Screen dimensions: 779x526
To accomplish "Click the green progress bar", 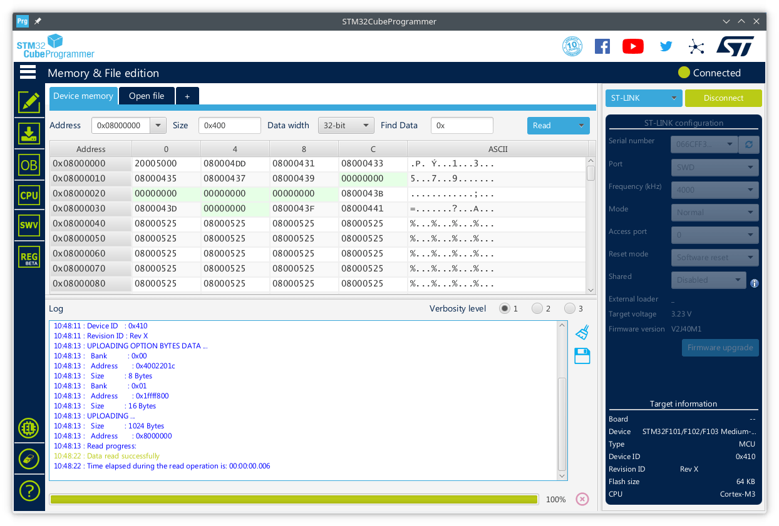I will pos(294,499).
